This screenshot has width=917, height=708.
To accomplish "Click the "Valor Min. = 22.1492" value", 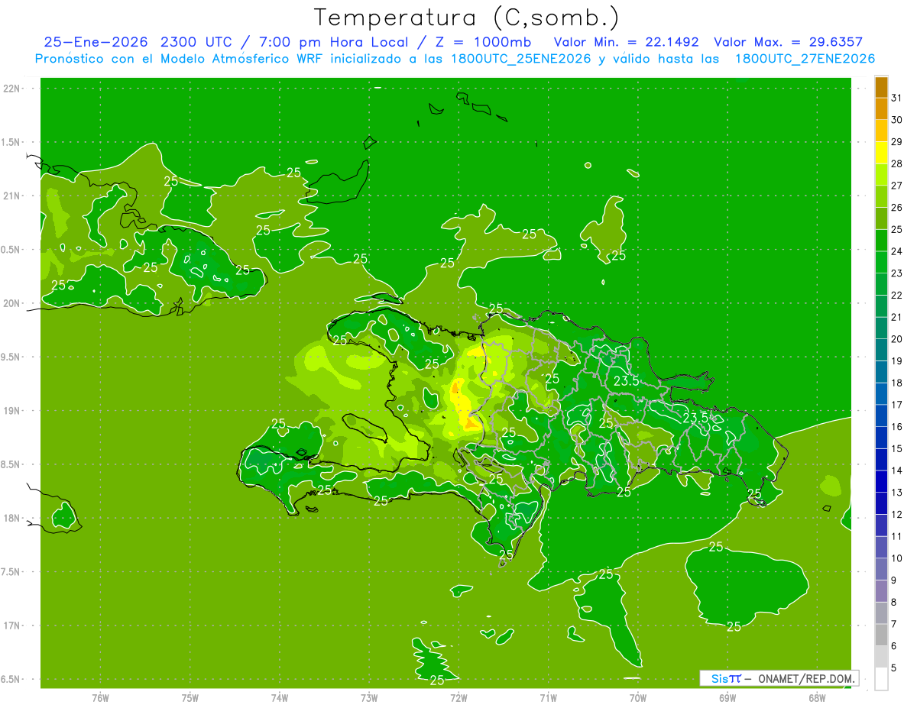I will (626, 42).
